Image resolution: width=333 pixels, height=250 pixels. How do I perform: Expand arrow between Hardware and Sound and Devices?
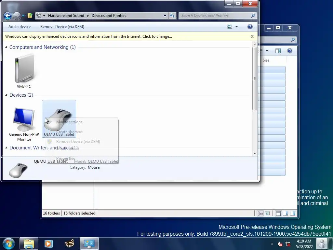(x=88, y=16)
